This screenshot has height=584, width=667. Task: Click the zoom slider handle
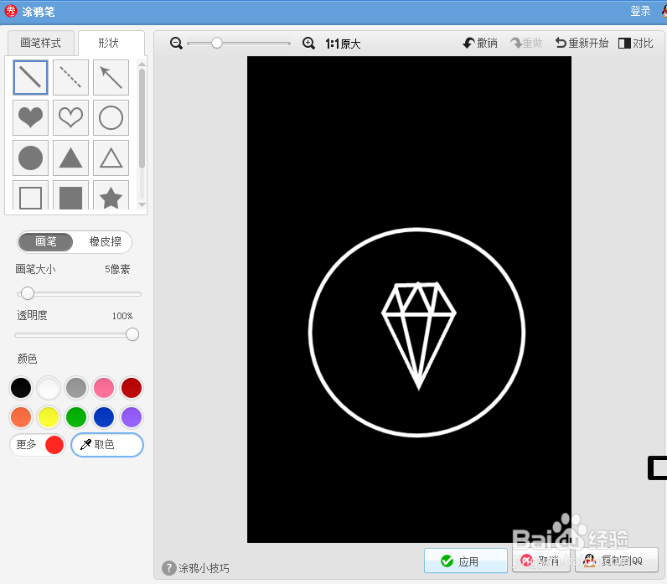(x=216, y=43)
